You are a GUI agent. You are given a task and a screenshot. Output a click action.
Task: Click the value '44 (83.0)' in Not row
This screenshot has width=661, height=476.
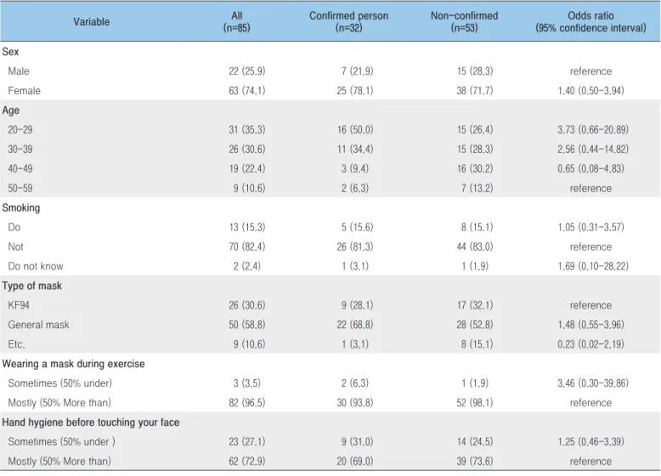click(x=475, y=246)
